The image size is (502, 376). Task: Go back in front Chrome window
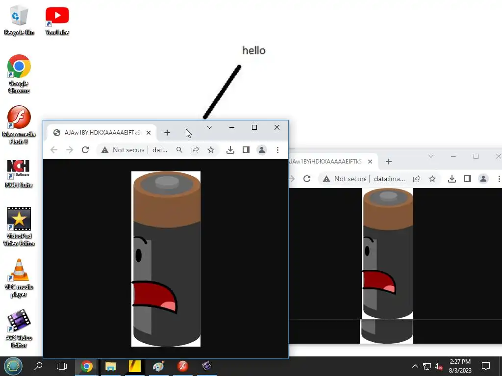[x=54, y=150]
